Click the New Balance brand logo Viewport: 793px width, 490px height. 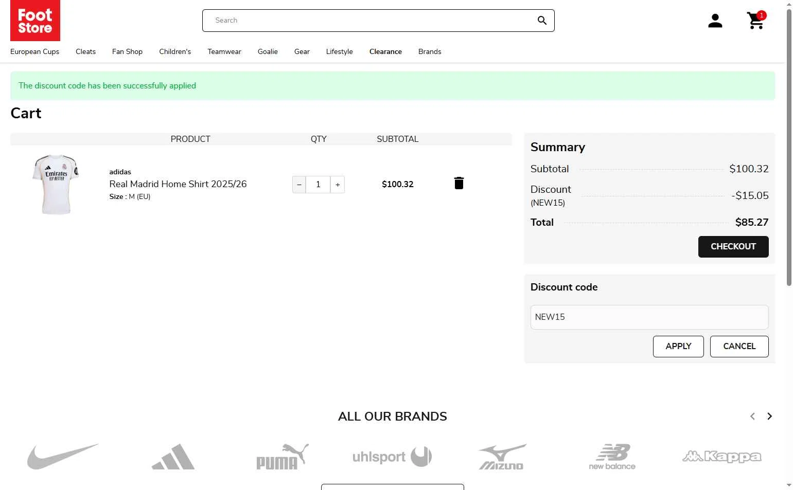pos(612,457)
